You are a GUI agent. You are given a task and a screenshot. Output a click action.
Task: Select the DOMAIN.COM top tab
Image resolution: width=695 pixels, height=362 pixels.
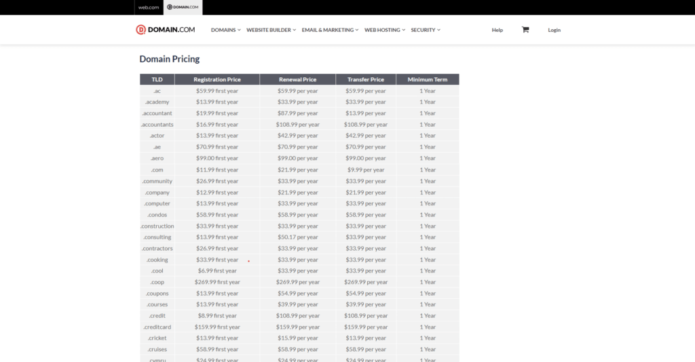pyautogui.click(x=183, y=7)
